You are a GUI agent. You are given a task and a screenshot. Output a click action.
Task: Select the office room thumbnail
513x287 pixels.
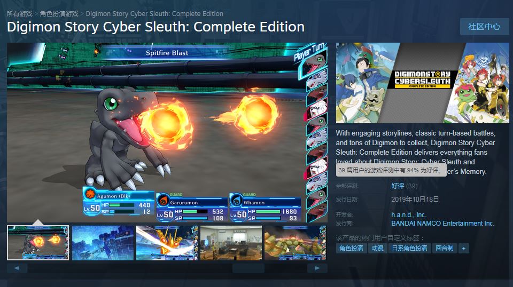pyautogui.click(x=231, y=243)
